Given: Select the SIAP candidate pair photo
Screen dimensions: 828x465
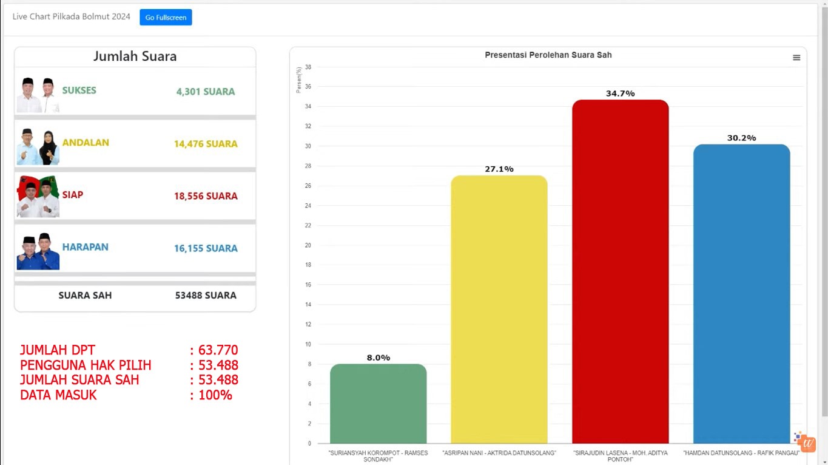Looking at the screenshot, I should [x=38, y=197].
